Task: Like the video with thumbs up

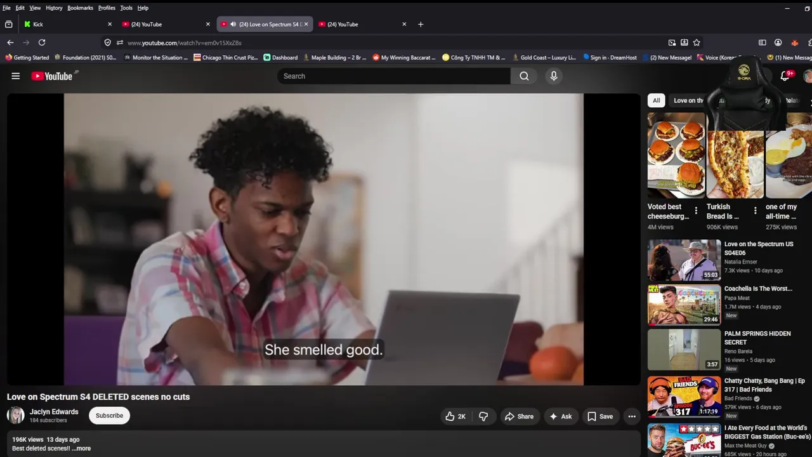Action: coord(456,416)
